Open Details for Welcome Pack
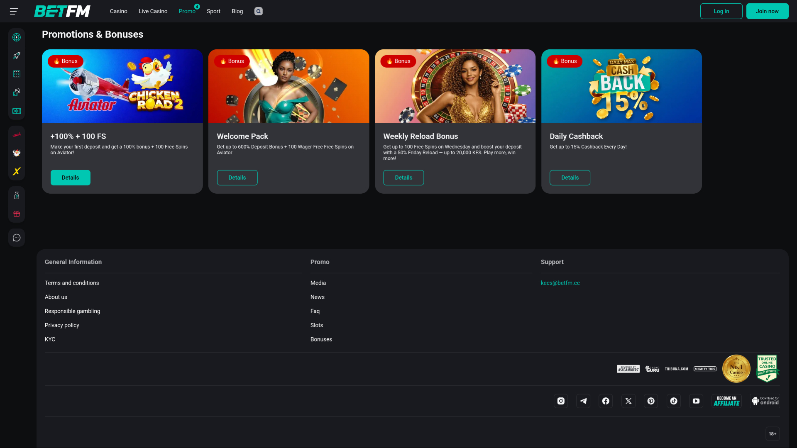797x448 pixels. (x=237, y=178)
